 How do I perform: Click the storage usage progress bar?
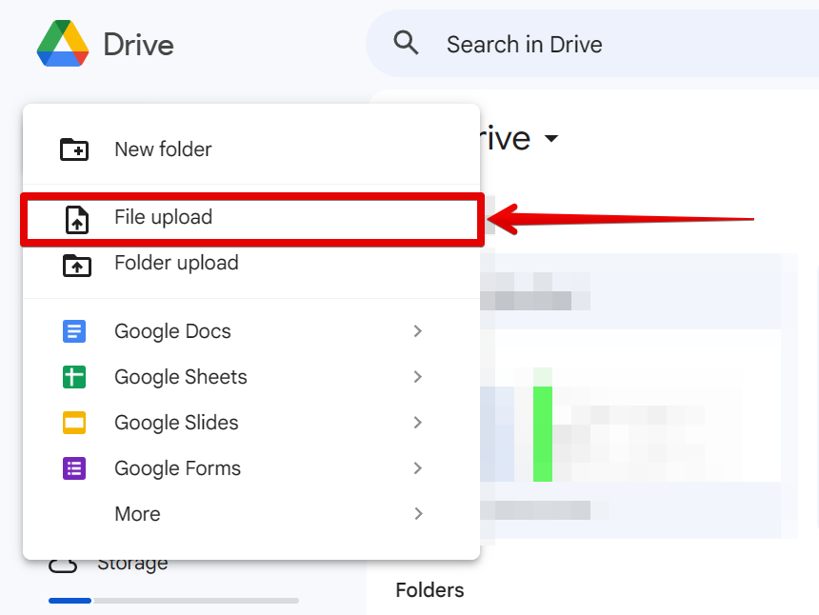(173, 601)
